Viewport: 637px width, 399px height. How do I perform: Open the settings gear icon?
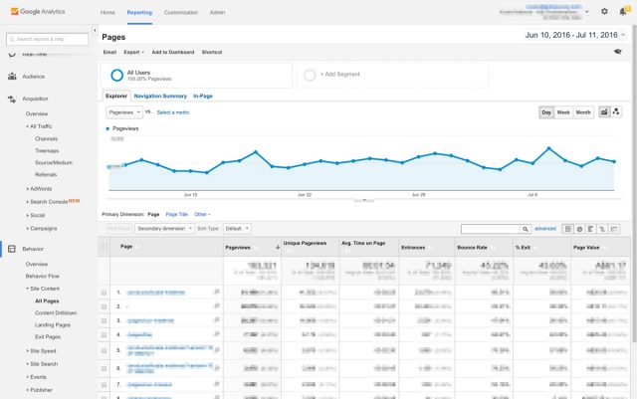[x=604, y=11]
